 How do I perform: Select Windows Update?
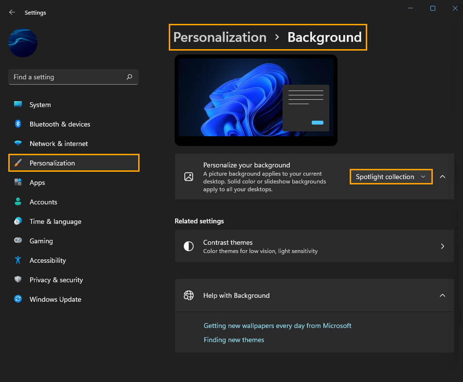[73, 299]
